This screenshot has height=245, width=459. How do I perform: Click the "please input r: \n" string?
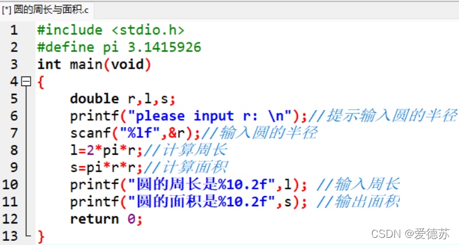[x=209, y=116]
